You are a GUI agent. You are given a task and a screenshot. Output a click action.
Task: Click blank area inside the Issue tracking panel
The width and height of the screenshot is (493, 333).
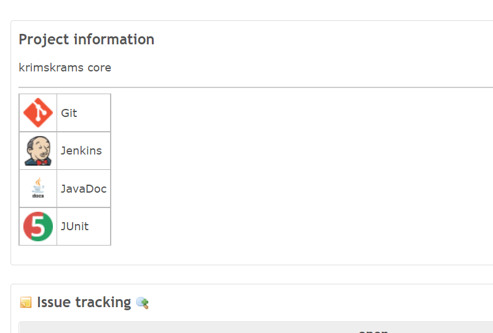tap(314, 303)
